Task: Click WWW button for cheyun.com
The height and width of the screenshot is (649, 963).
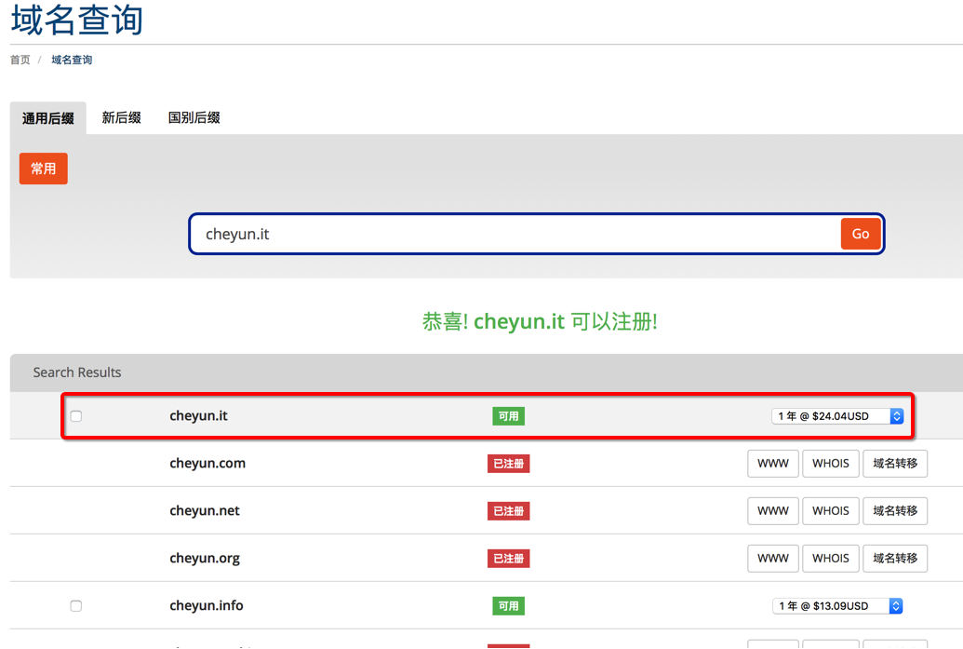Action: tap(772, 464)
